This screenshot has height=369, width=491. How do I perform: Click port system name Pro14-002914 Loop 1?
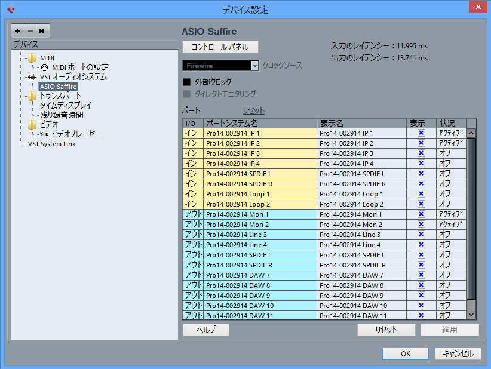point(260,194)
